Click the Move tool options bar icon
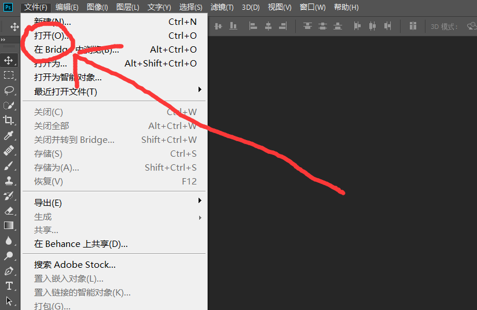 point(14,27)
